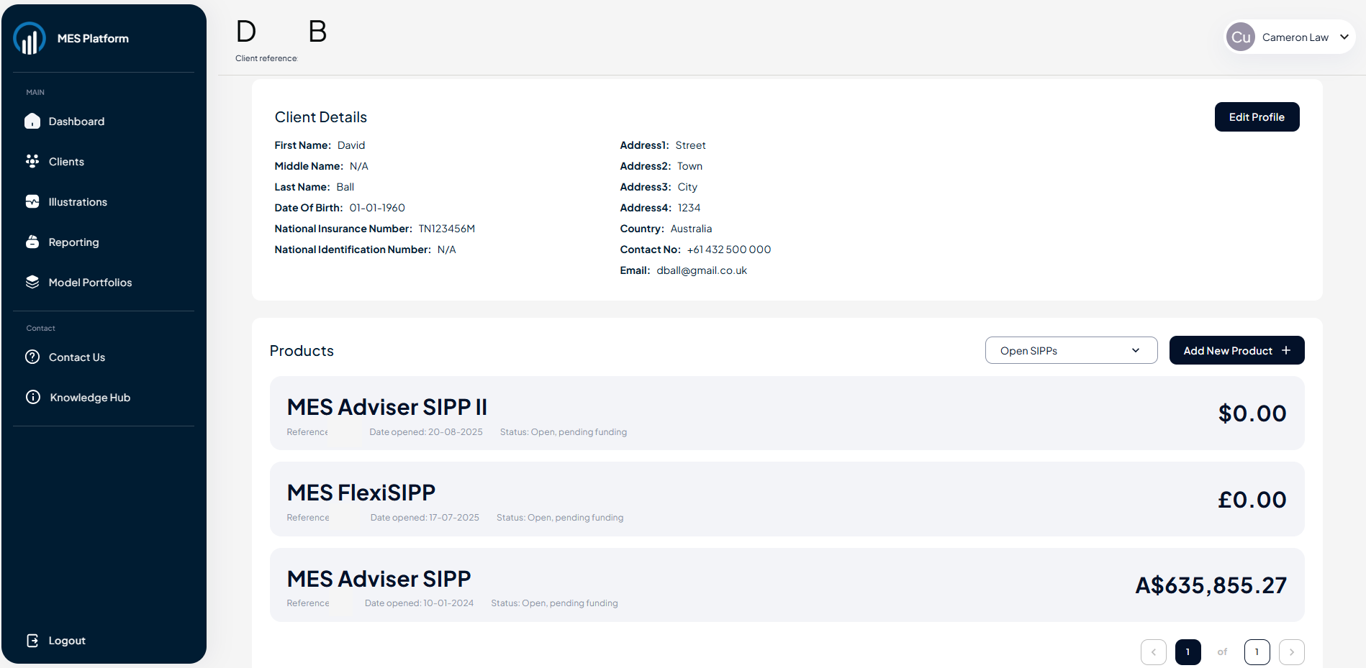The image size is (1366, 668).
Task: Expand the Cameron Law account menu chevron
Action: 1344,37
